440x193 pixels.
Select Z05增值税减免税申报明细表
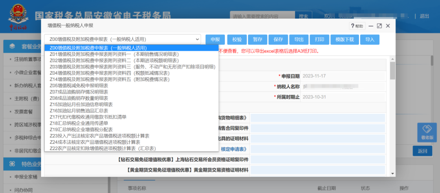pyautogui.click(x=131, y=85)
